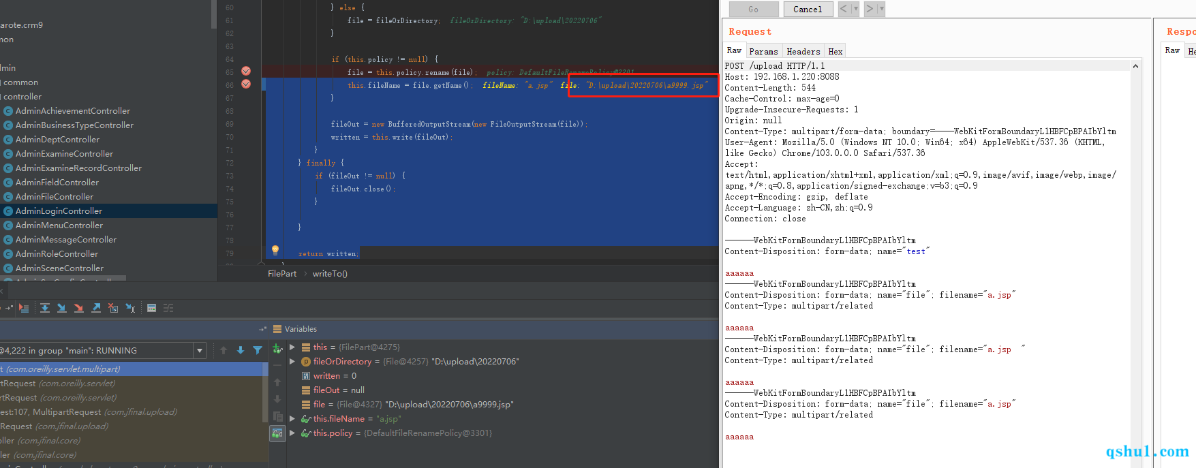This screenshot has width=1196, height=468.
Task: Open AdminFieldController in the project tree
Action: coord(57,183)
